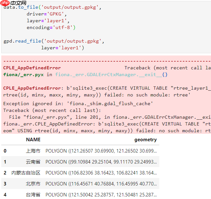Click layer='layer1' in the to_file call
The width and height of the screenshot is (211, 199).
[x=48, y=21]
